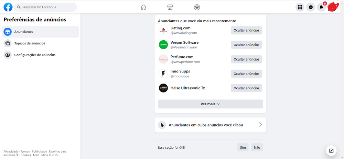
Task: Click the Perfume.com advertiser logo
Action: pyautogui.click(x=163, y=59)
